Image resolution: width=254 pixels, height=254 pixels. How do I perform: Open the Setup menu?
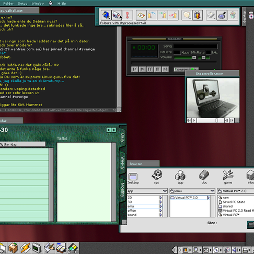coord(22,3)
